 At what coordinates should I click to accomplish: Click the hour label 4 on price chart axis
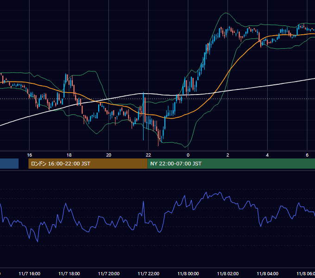tap(267, 155)
